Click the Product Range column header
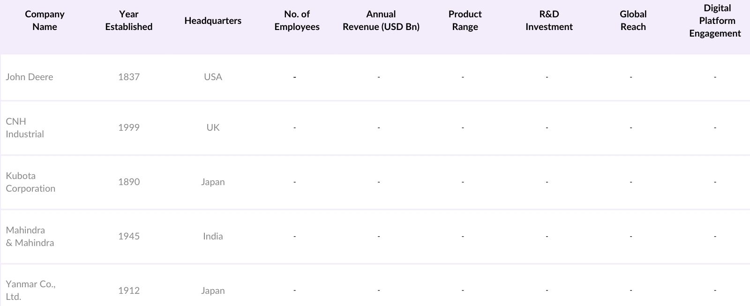Viewport: 750px width, 306px height. click(465, 21)
